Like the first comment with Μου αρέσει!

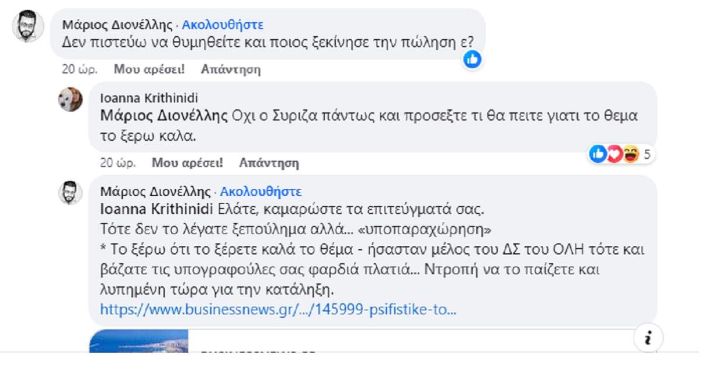(149, 69)
